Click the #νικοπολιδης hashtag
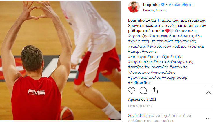The height and width of the screenshot is (122, 213). (x=163, y=72)
